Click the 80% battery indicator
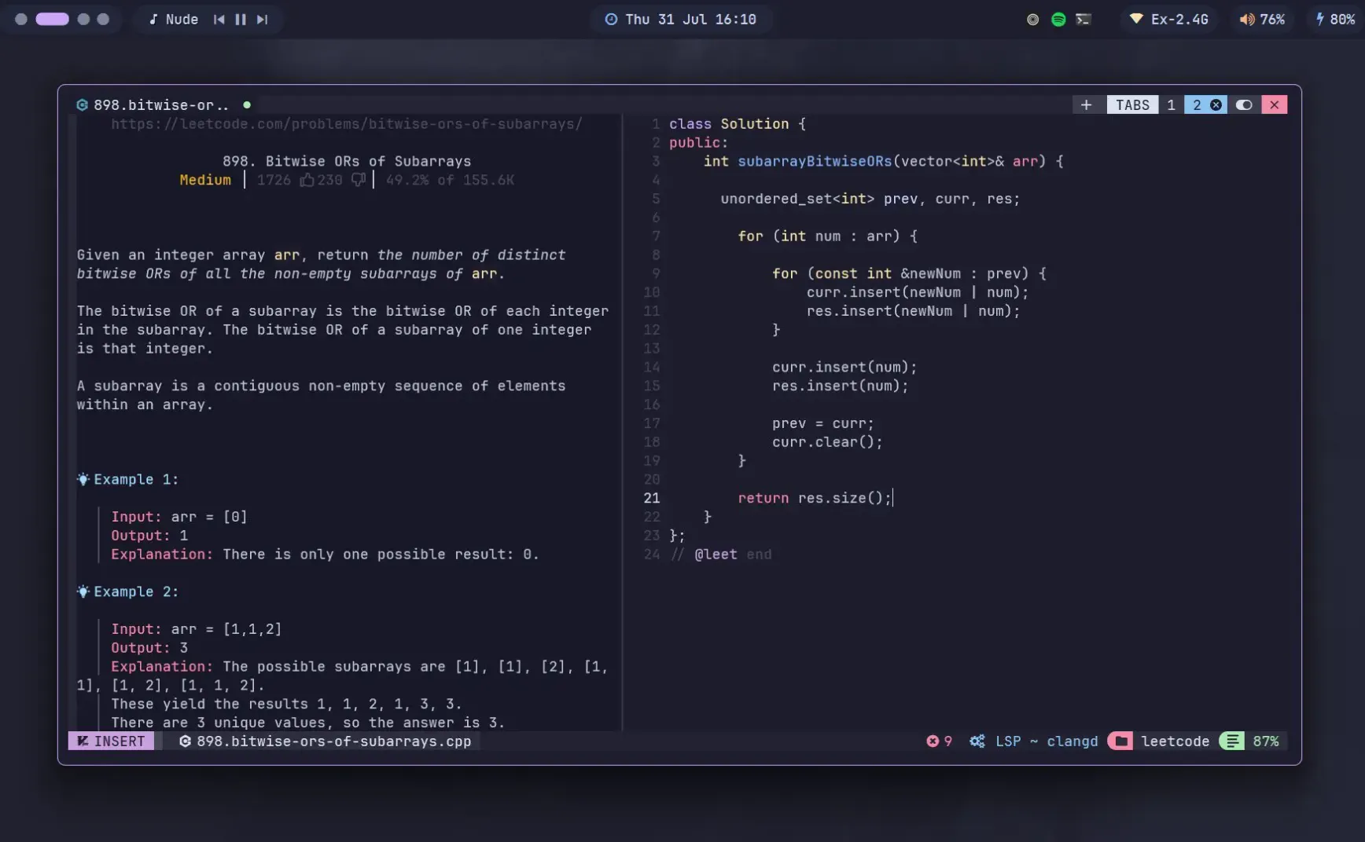Image resolution: width=1365 pixels, height=842 pixels. (1335, 20)
